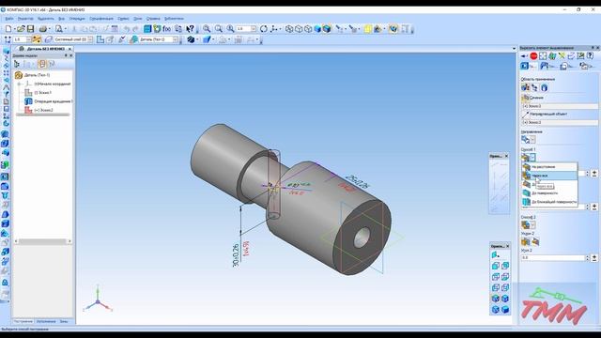
Task: Switch to the Исполнения tab
Action: (46, 321)
